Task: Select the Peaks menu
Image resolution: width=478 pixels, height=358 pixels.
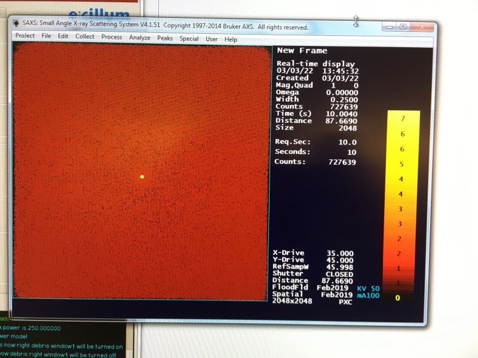Action: [x=164, y=38]
